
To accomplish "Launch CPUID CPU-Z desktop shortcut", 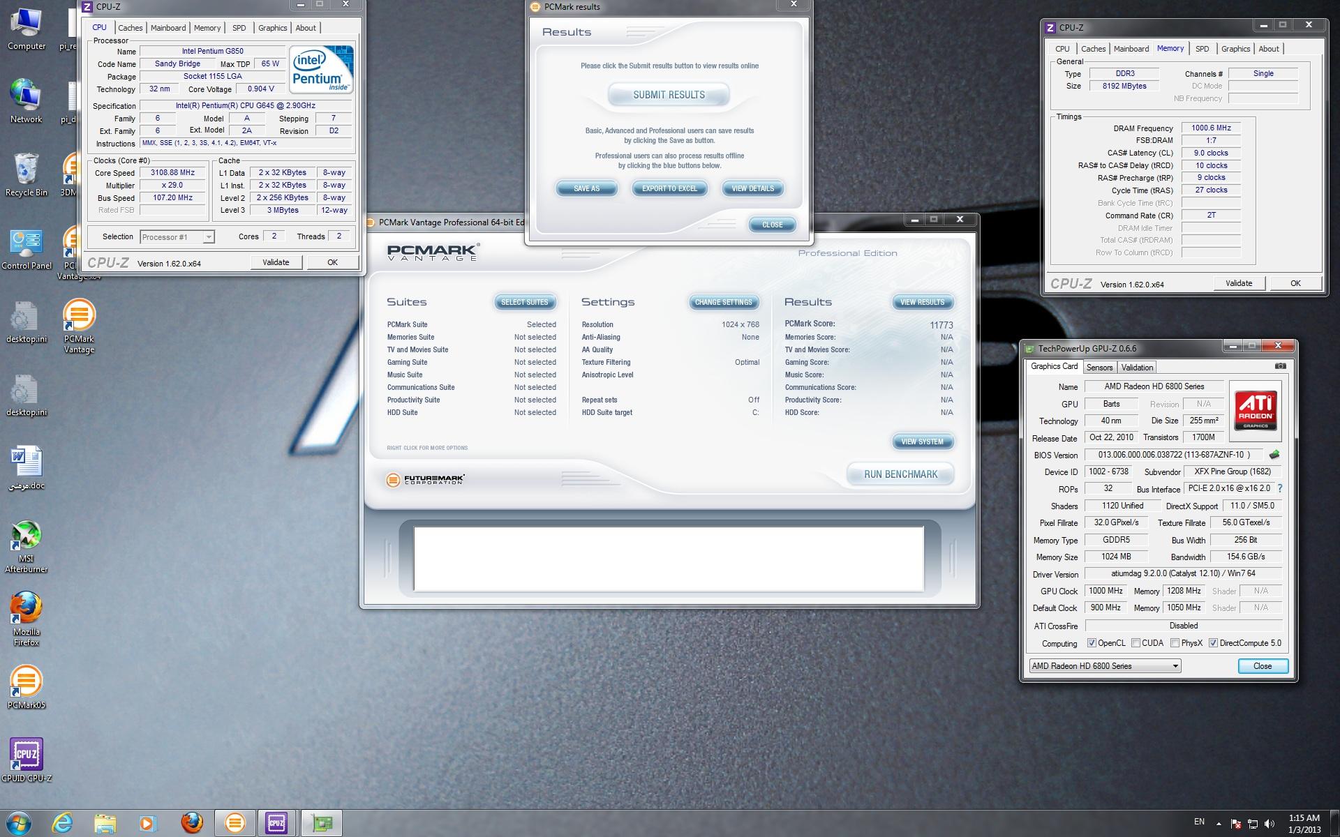I will click(x=27, y=760).
